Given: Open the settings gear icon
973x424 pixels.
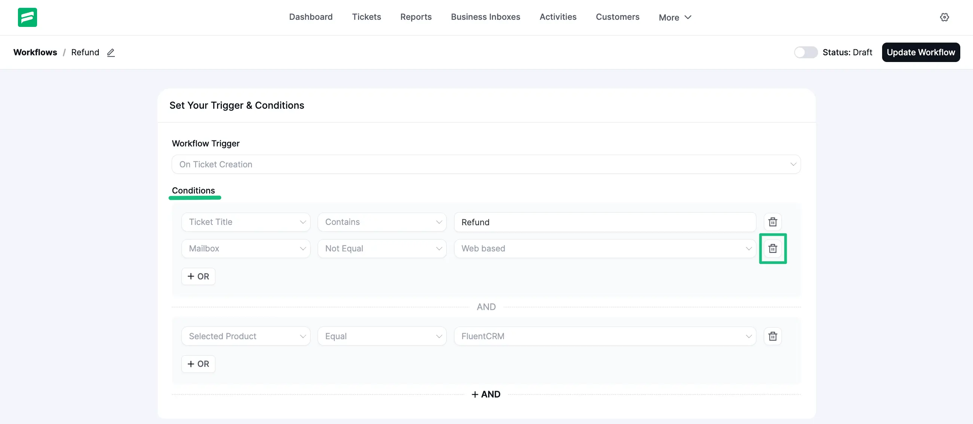Looking at the screenshot, I should (944, 17).
